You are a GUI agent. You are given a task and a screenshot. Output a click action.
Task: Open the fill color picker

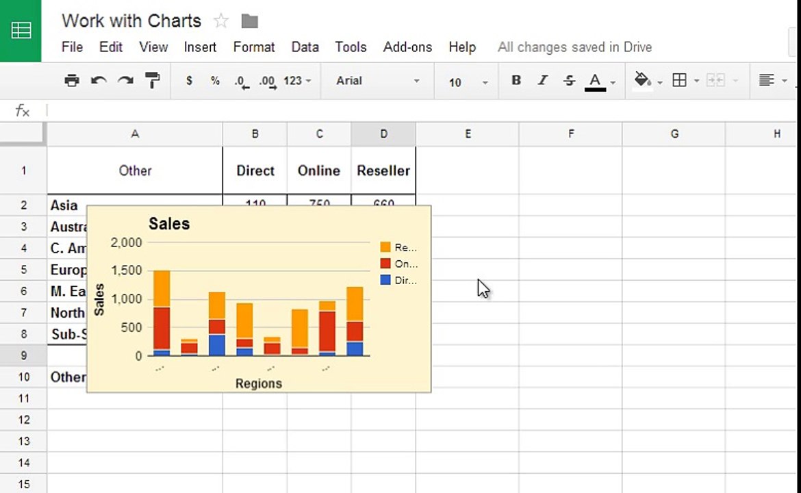click(642, 80)
